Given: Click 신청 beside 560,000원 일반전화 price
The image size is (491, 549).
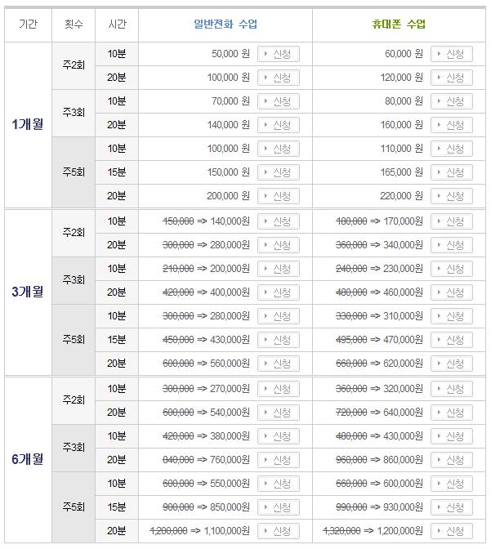Looking at the screenshot, I should pyautogui.click(x=279, y=364).
